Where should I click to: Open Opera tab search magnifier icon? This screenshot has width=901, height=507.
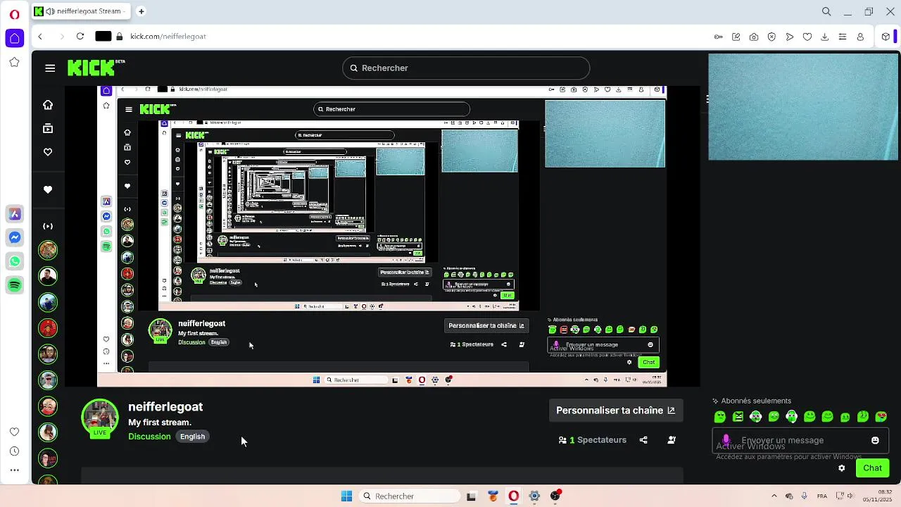pos(826,11)
